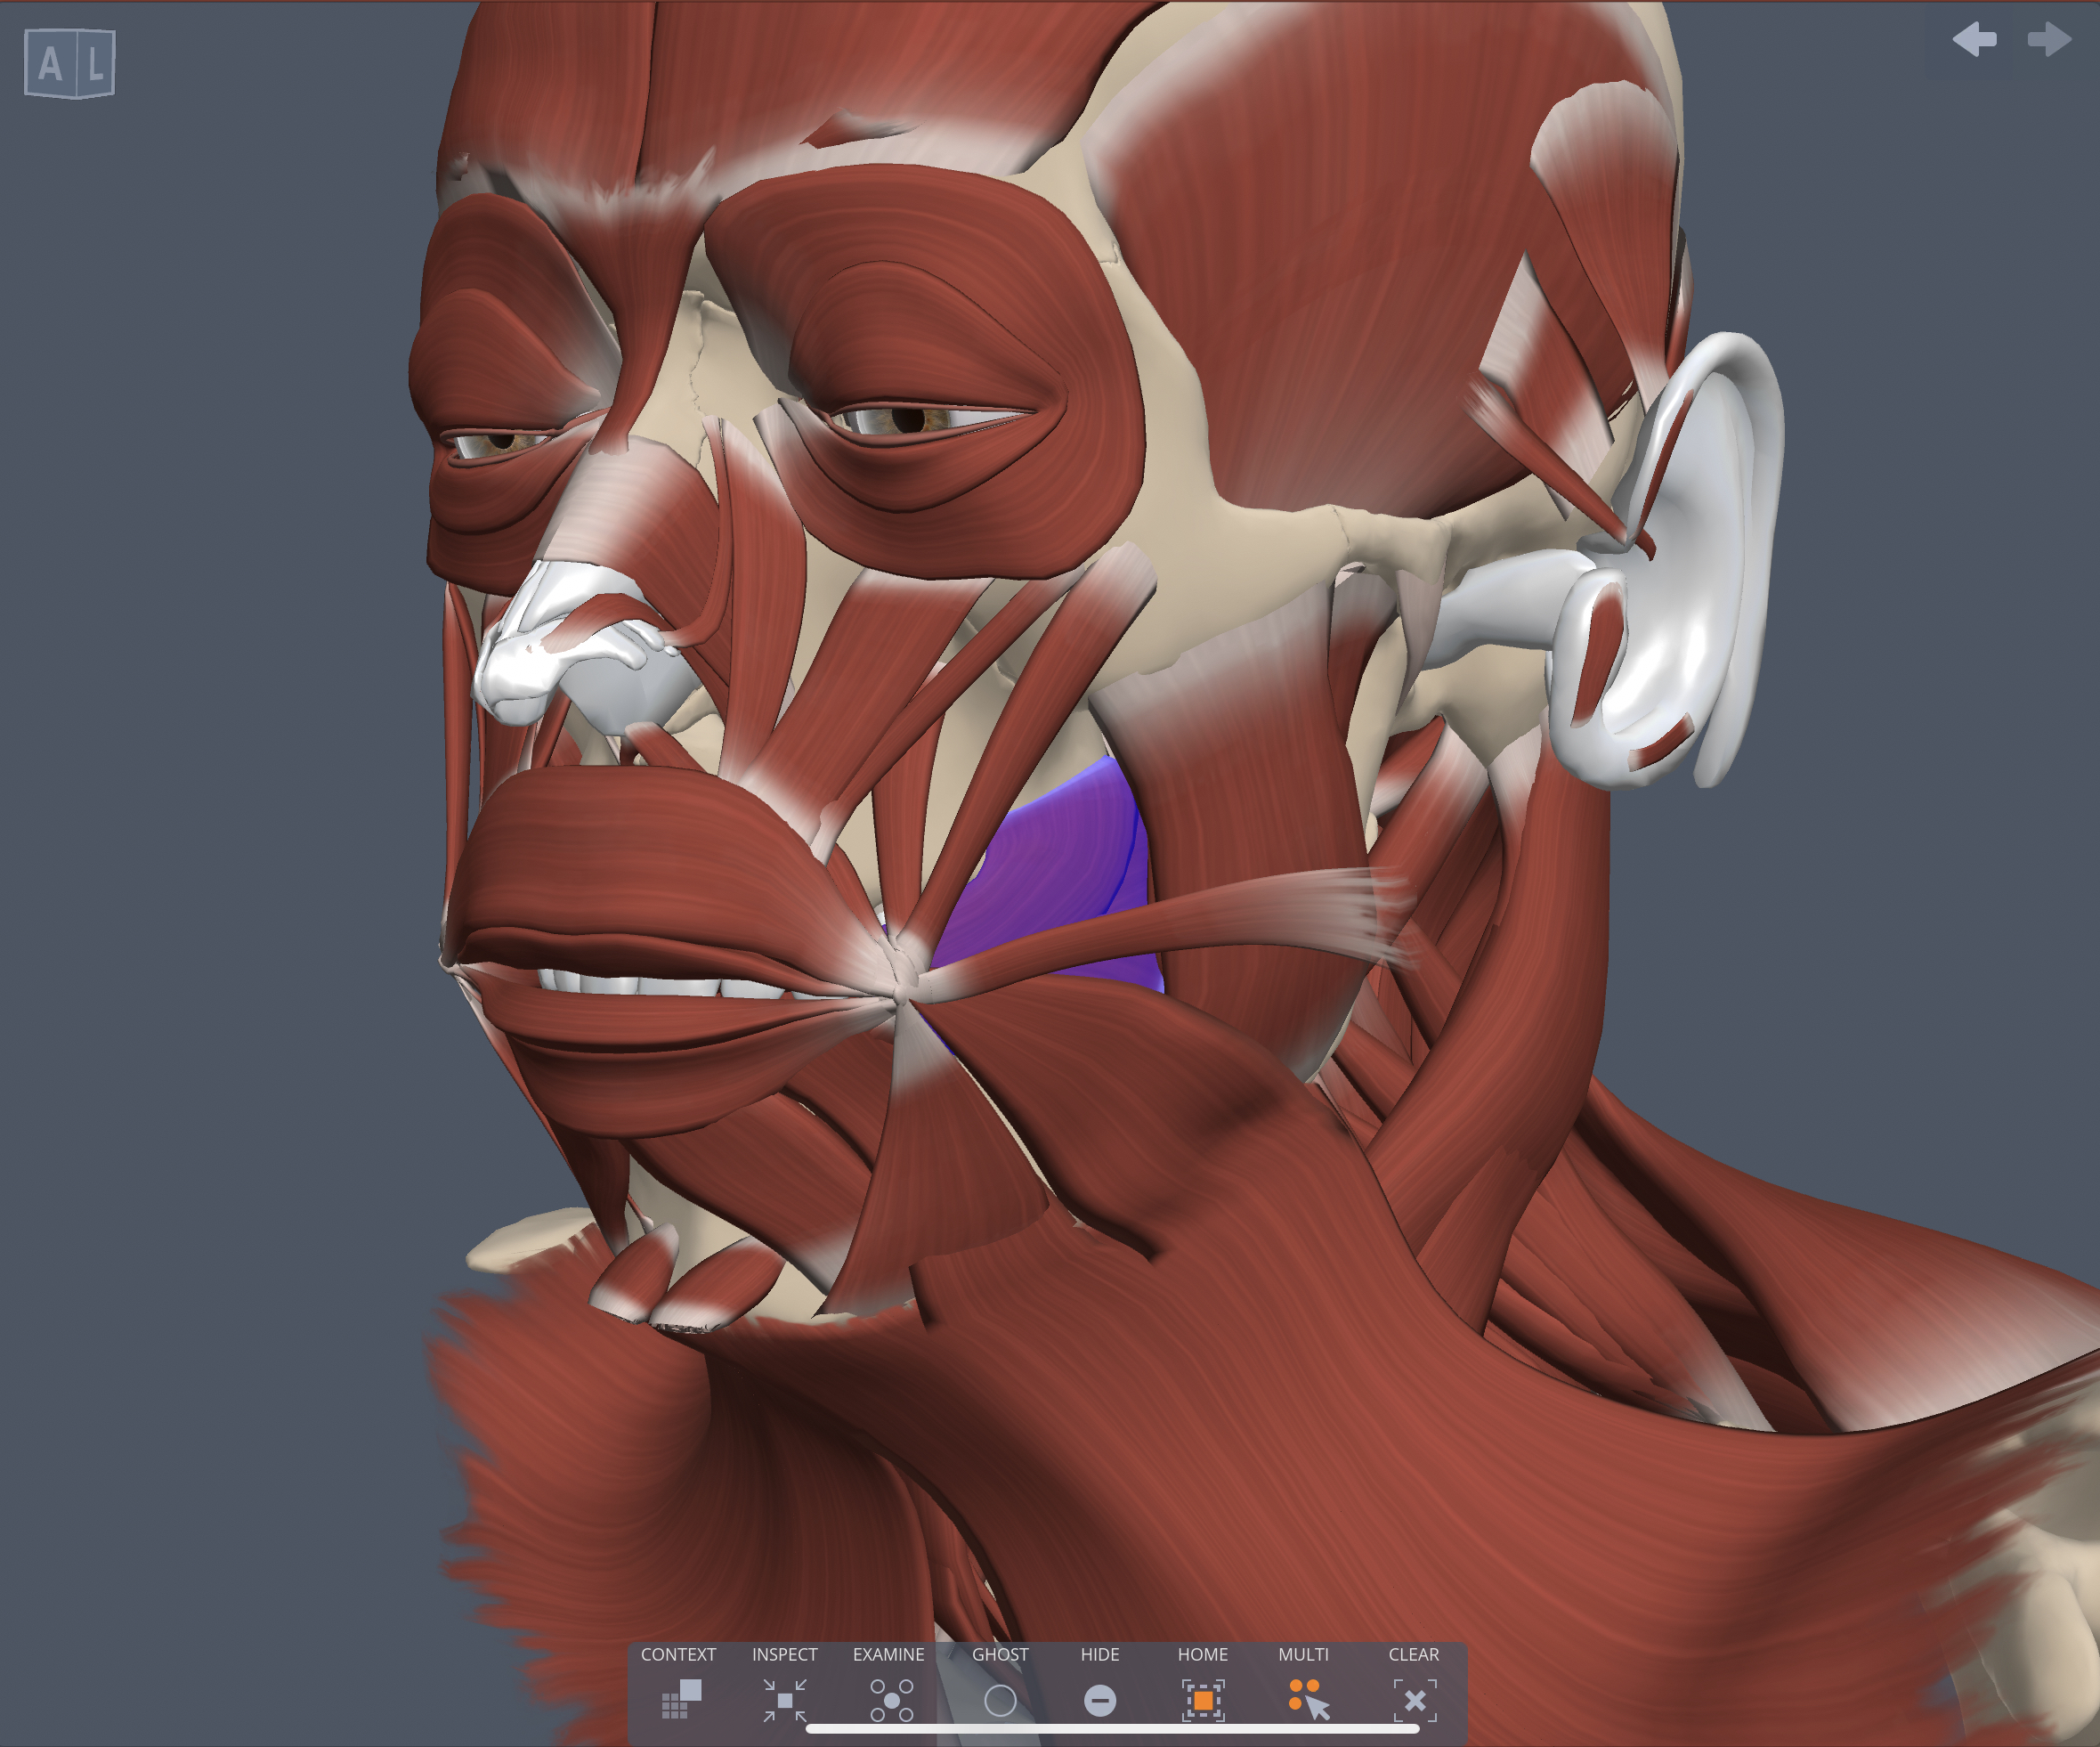
Task: Click the GHOST label in the toolbar
Action: tap(1000, 1655)
